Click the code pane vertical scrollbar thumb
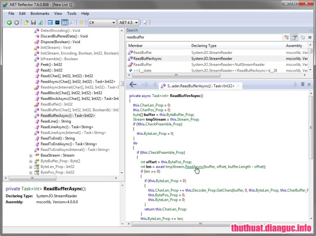This screenshot has height=236, width=316. tap(311, 127)
